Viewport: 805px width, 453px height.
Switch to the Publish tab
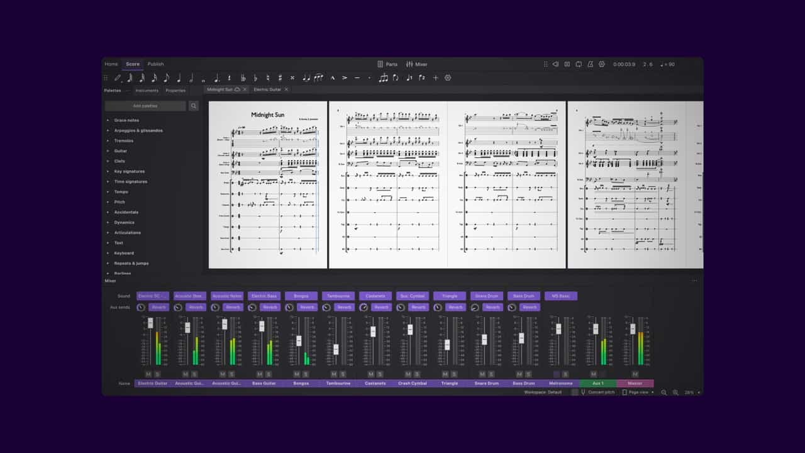pos(155,64)
